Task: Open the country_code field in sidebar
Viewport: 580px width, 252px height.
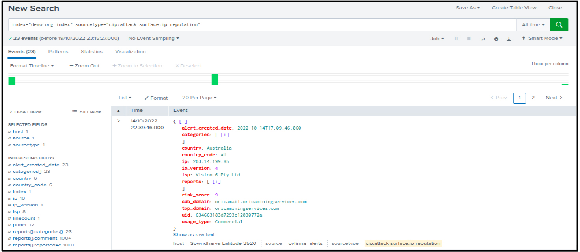Action: (x=30, y=185)
